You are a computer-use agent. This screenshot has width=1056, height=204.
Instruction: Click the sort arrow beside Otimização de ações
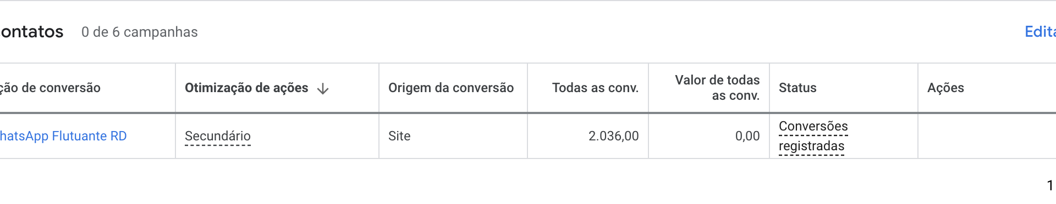click(323, 88)
